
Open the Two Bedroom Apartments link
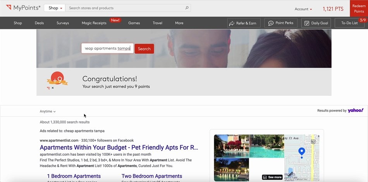point(152,176)
